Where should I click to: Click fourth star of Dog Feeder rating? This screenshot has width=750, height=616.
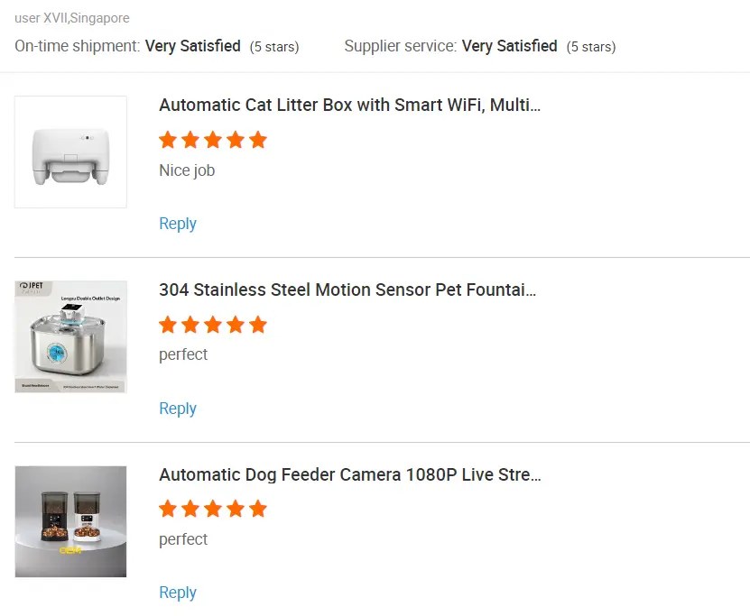point(236,510)
